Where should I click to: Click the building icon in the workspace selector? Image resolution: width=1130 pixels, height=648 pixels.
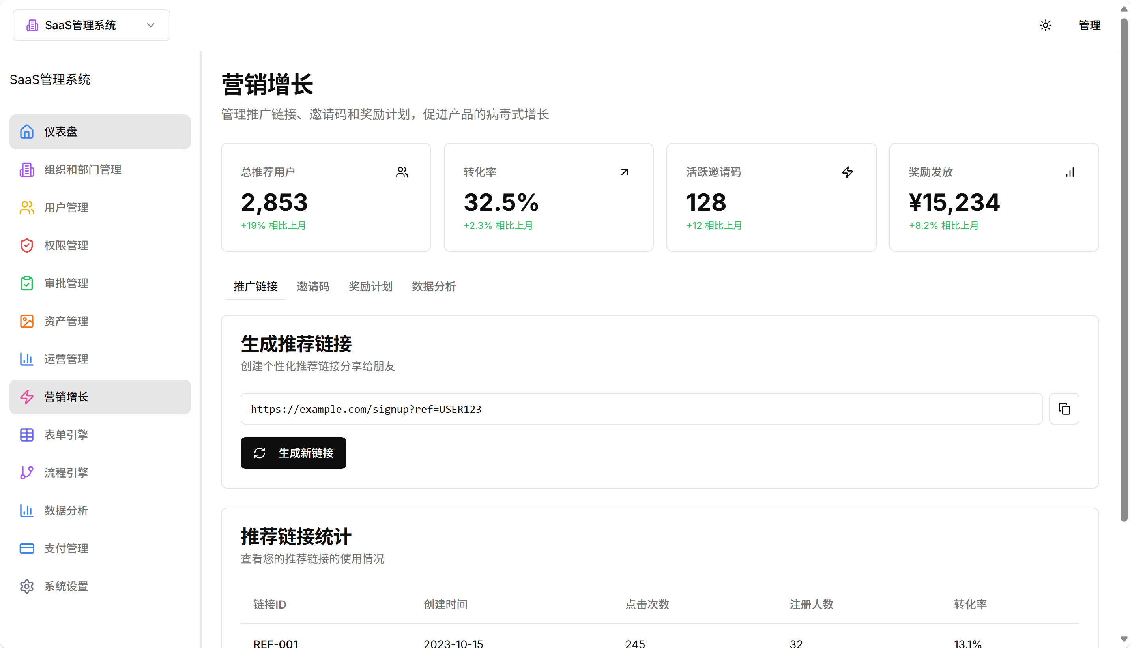point(32,25)
